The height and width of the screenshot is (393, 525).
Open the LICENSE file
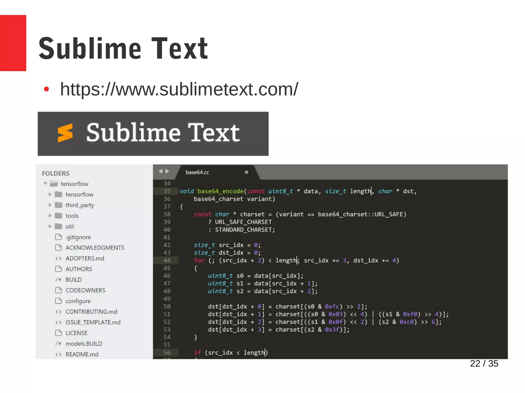(76, 333)
